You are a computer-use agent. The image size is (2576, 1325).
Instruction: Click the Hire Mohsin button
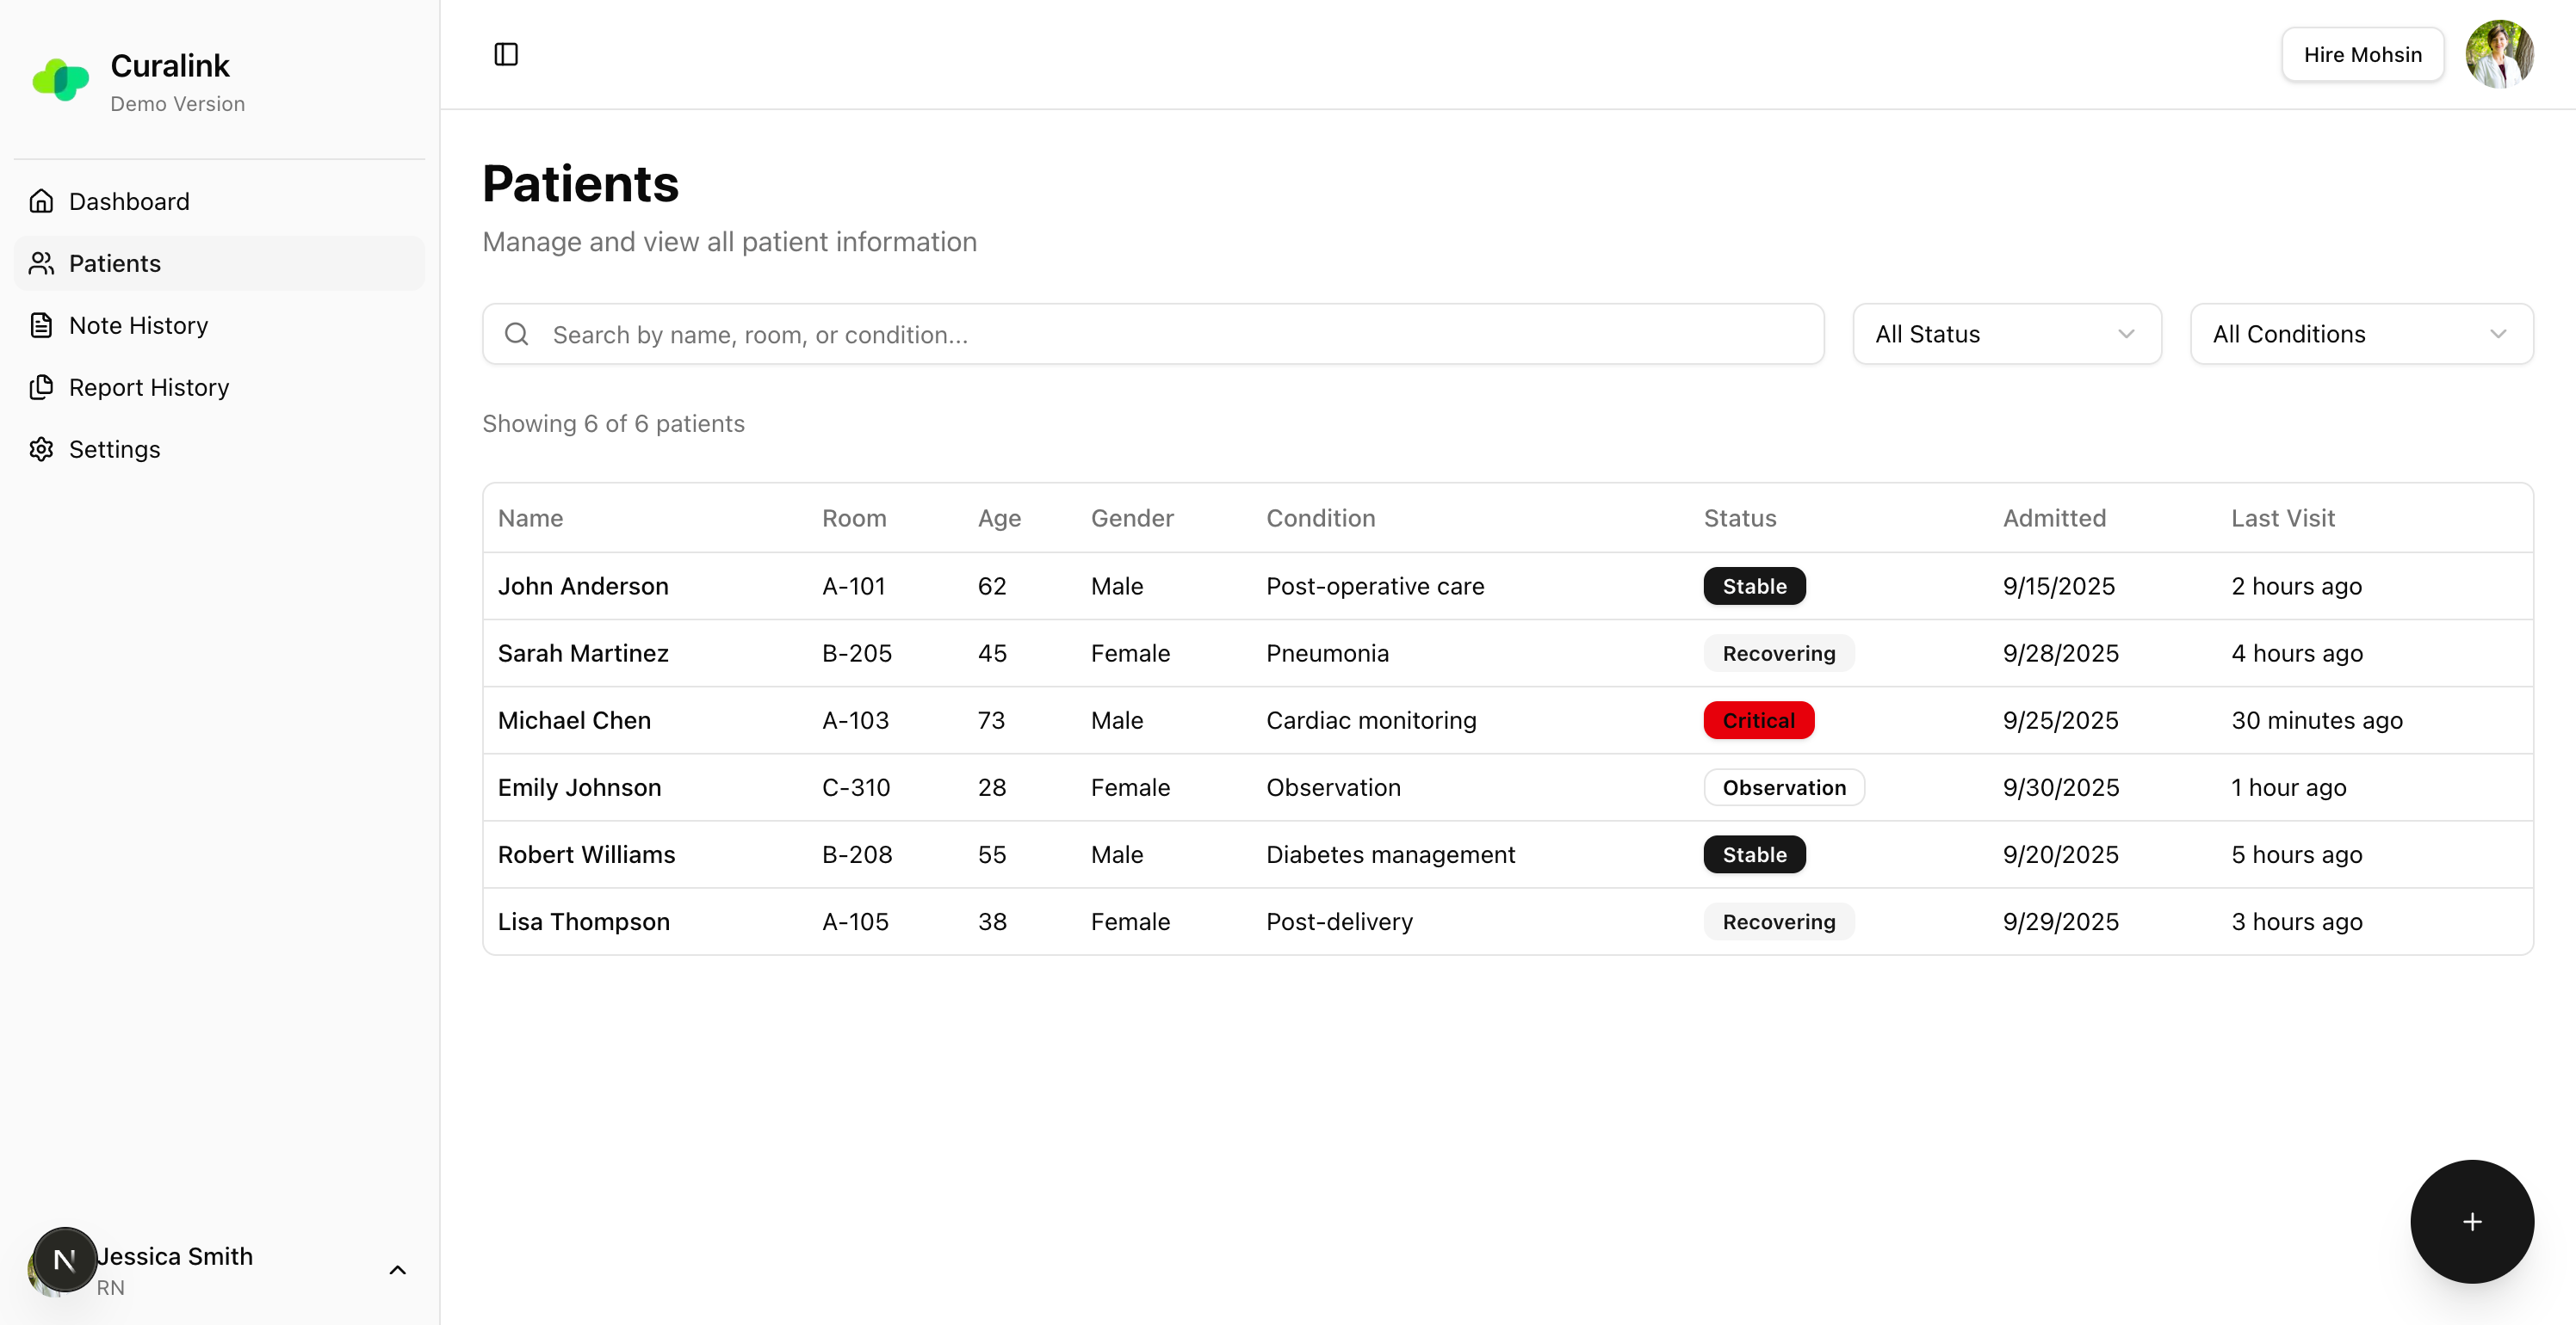coord(2362,54)
